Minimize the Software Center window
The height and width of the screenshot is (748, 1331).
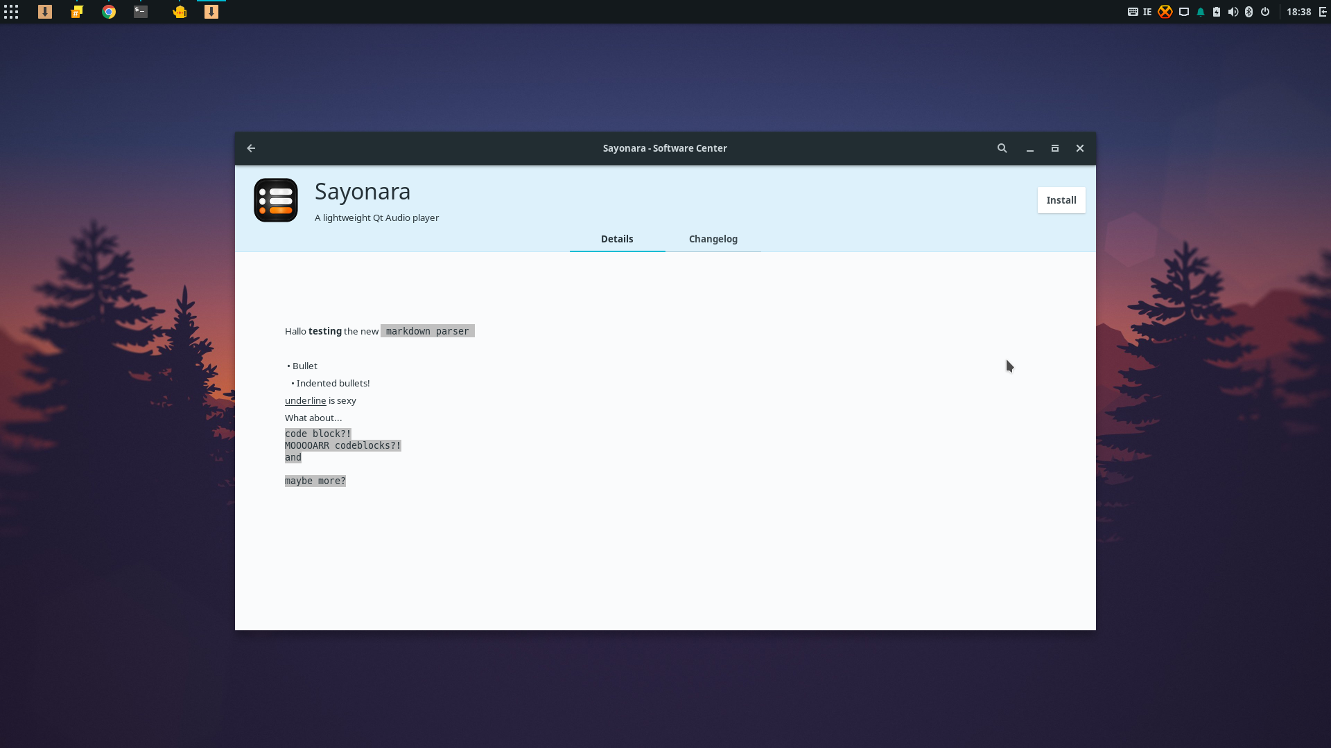click(x=1030, y=149)
